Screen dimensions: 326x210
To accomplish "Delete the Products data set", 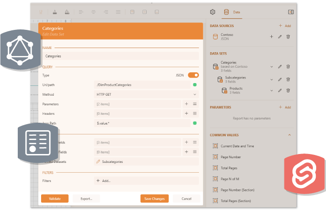I will tap(288, 91).
